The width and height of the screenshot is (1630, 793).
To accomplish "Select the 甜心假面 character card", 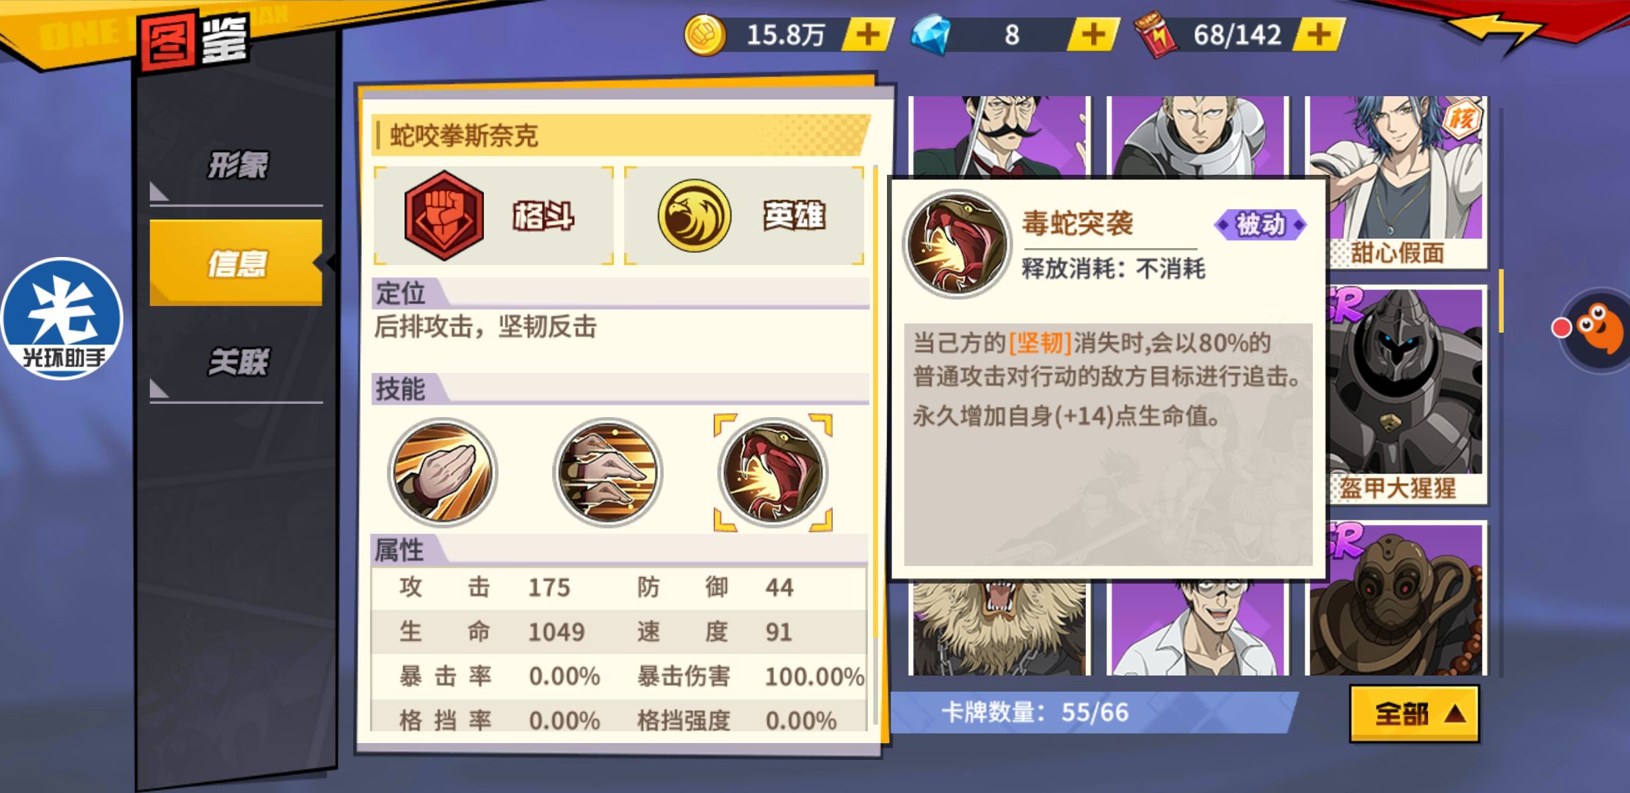I will click(x=1397, y=181).
